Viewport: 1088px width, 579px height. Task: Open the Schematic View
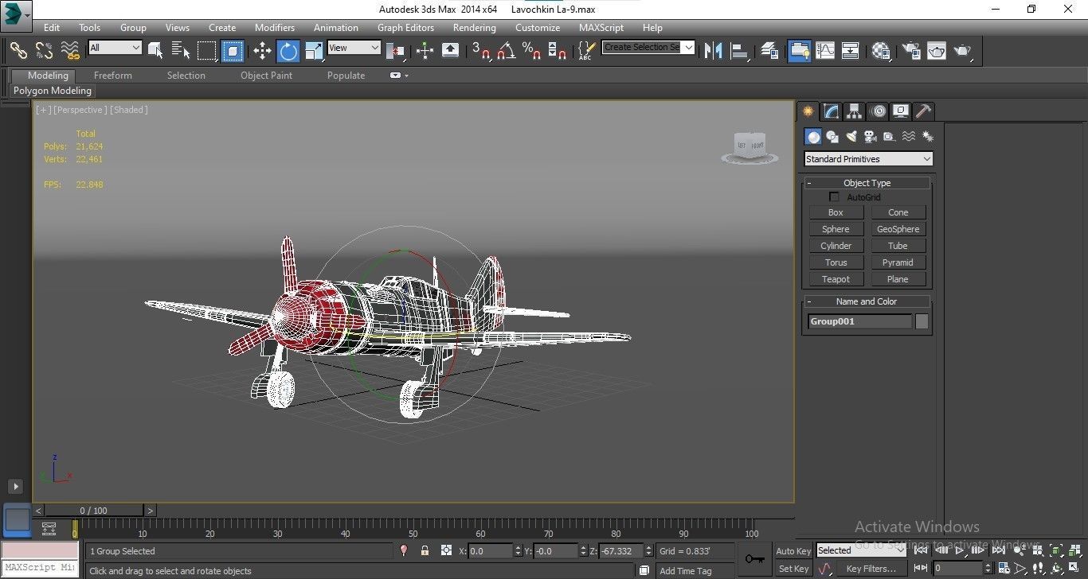click(x=851, y=51)
